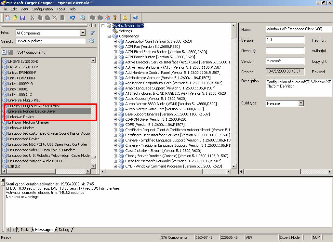Open the Configuration menu
Viewport: 333px width, 242px height.
(42, 9)
